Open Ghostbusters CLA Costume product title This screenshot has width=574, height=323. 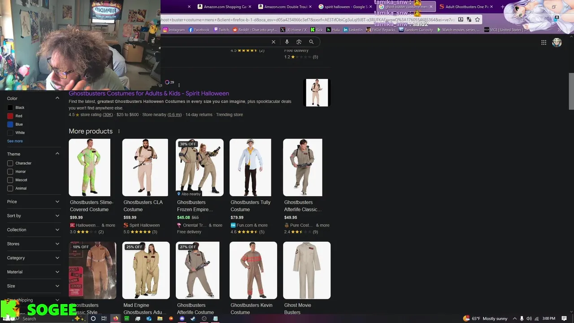click(143, 206)
